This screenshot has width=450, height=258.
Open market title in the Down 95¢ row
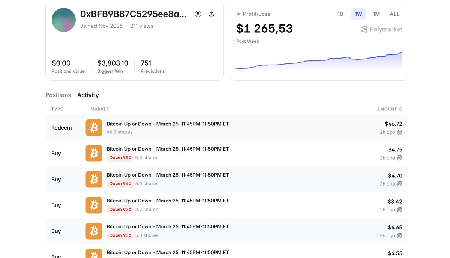168,149
